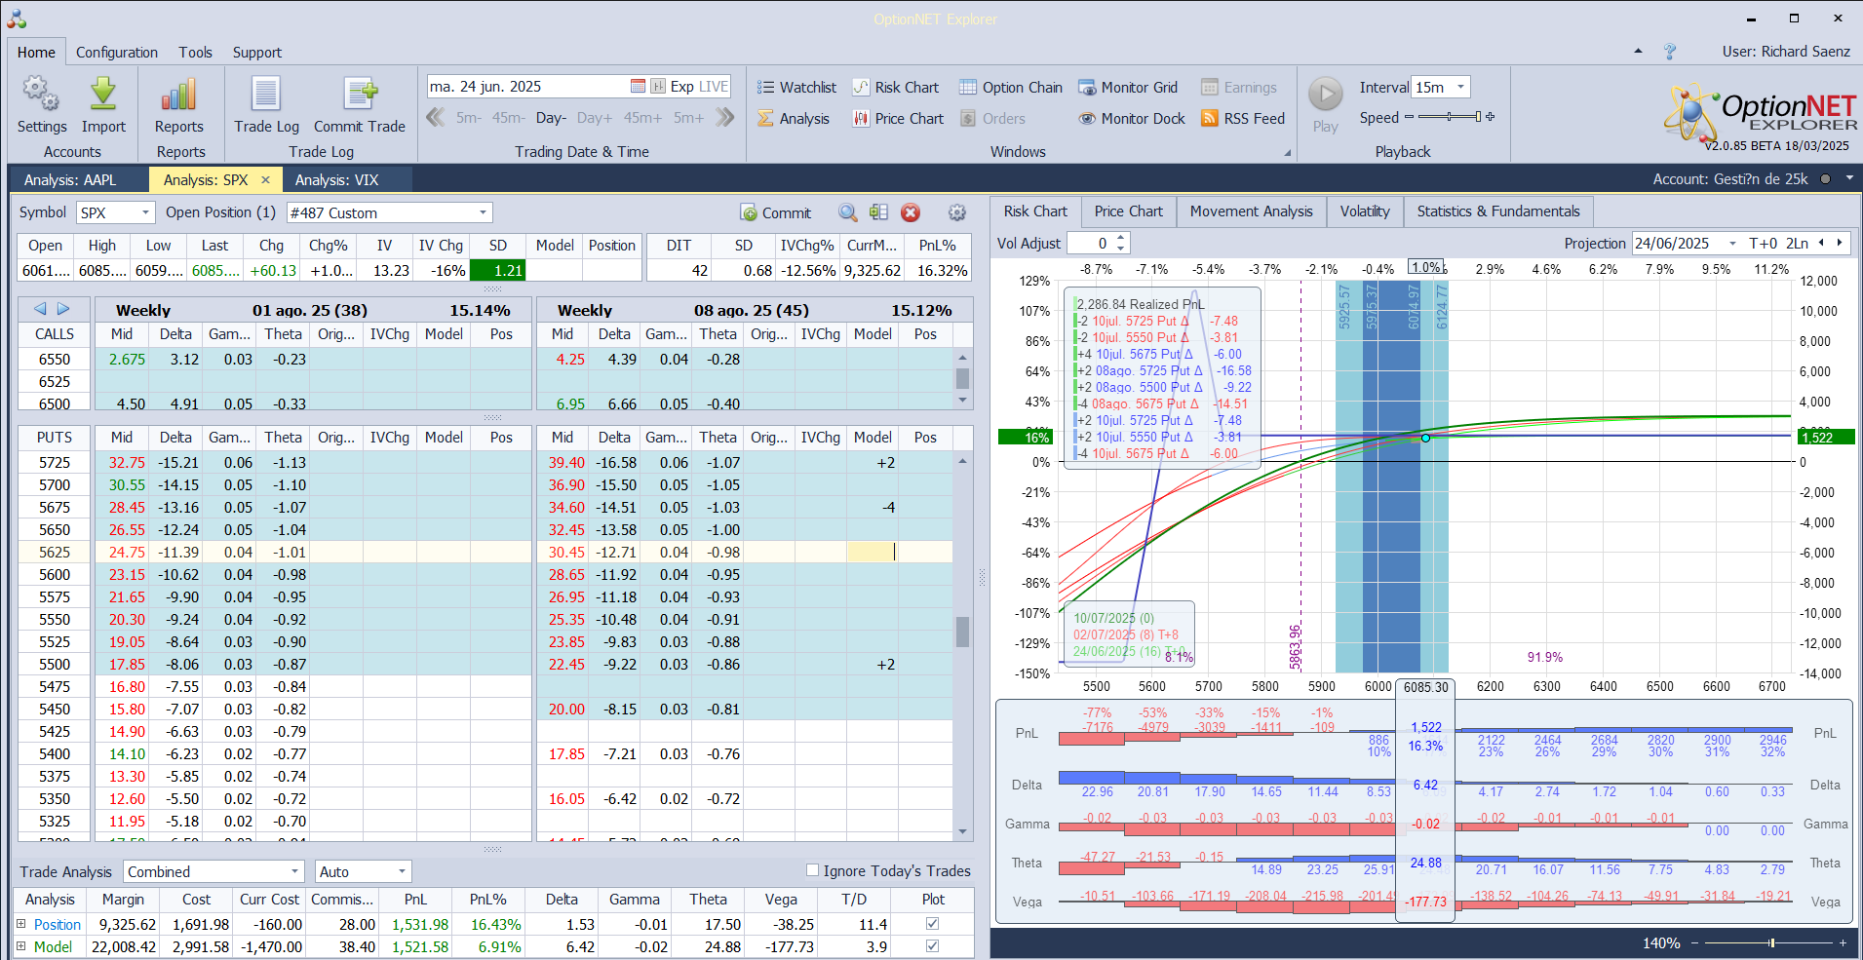Click the green position columns icon
Viewport: 1863px width, 960px height.
coord(878,212)
